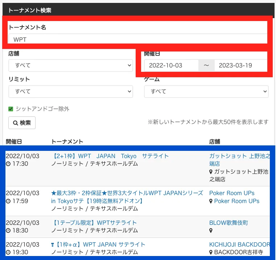
Task: Click the map pin icon beside ガットショット上野池之端店
Action: pos(211,172)
